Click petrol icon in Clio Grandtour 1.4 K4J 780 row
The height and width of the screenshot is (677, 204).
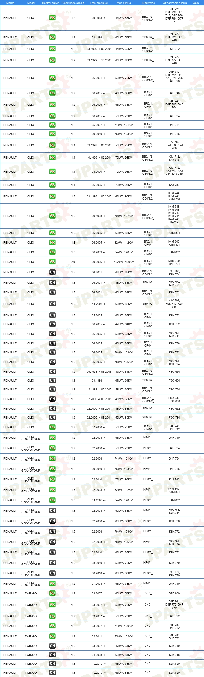pyautogui.click(x=52, y=479)
